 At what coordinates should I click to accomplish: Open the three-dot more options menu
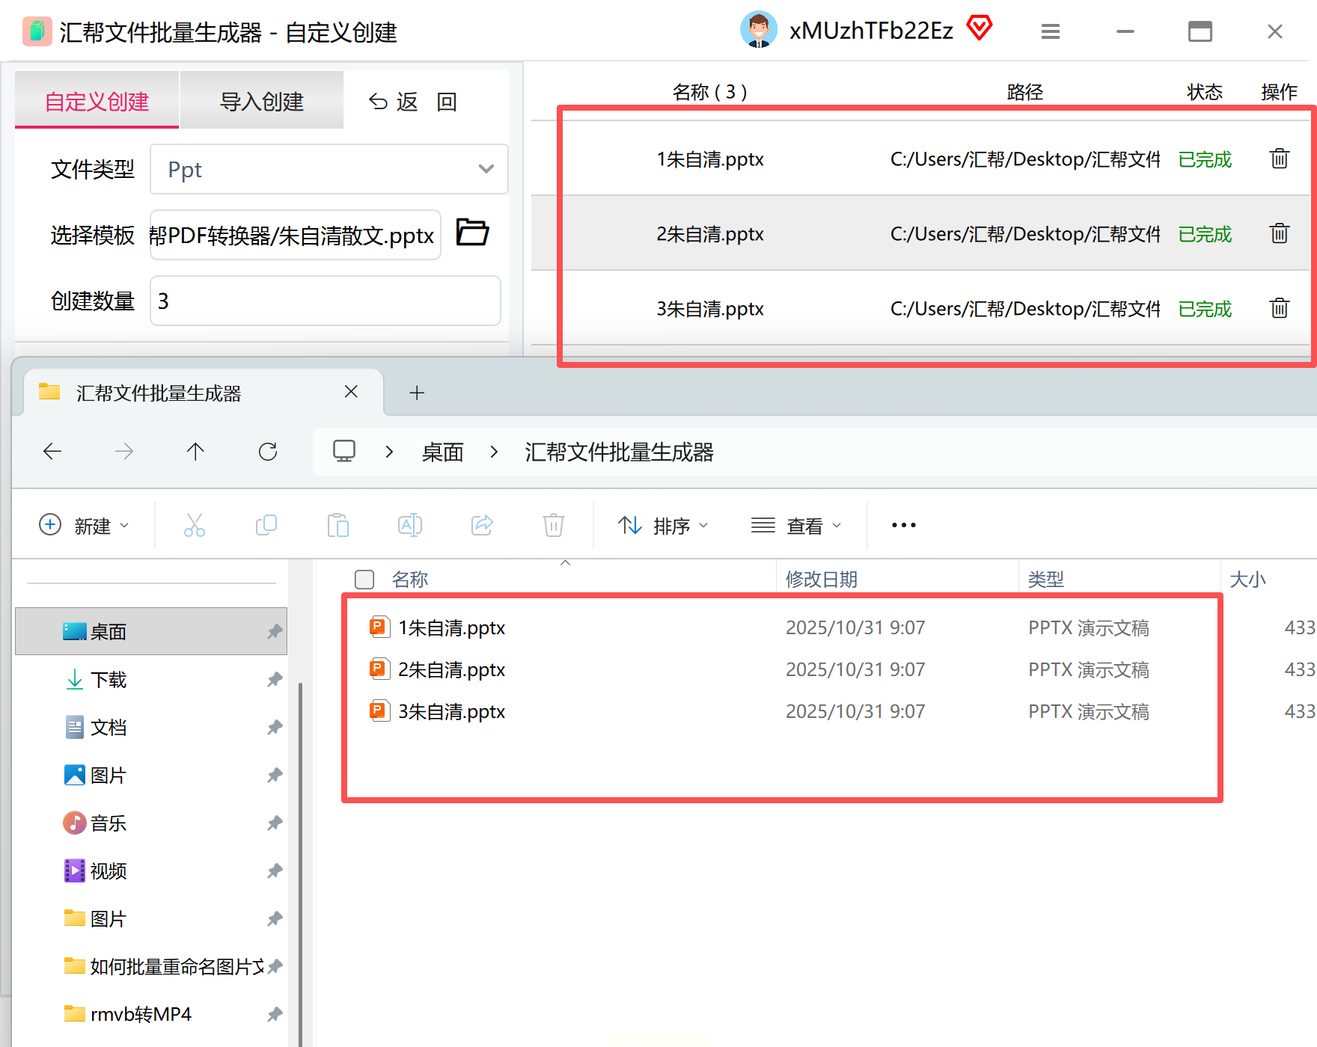pos(903,525)
